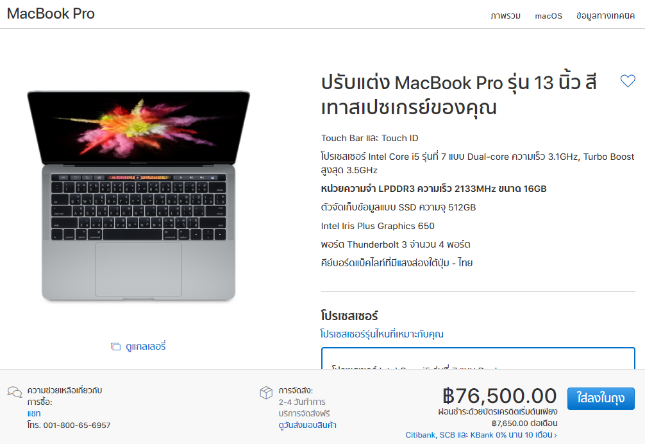645x444 pixels.
Task: Click the chat bubbles help icon
Action: coord(15,392)
